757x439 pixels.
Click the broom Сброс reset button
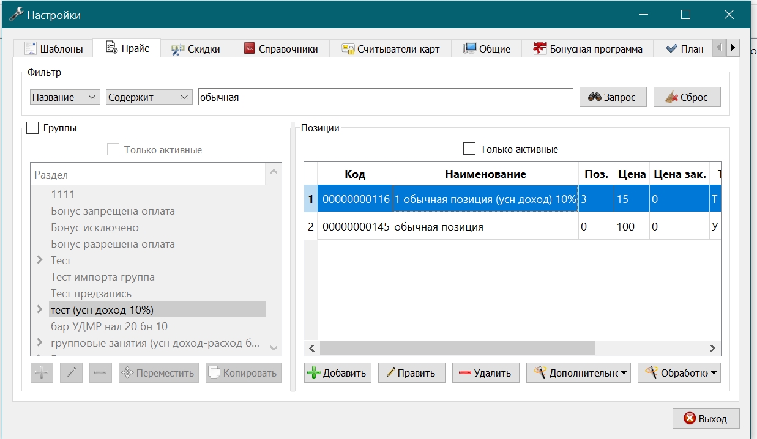(687, 97)
